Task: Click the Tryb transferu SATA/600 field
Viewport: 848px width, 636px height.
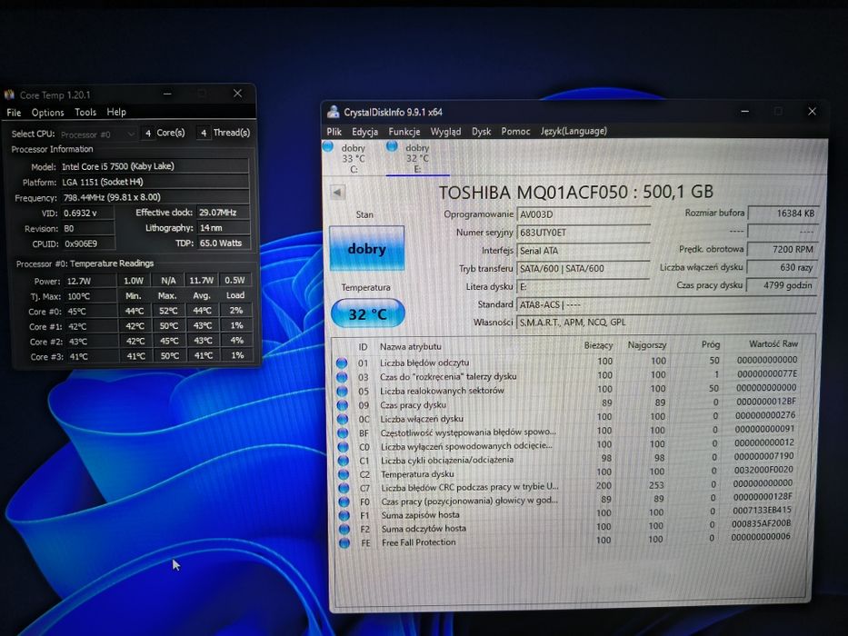Action: click(583, 268)
